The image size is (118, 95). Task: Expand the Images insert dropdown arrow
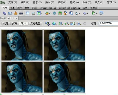(x=42, y=13)
